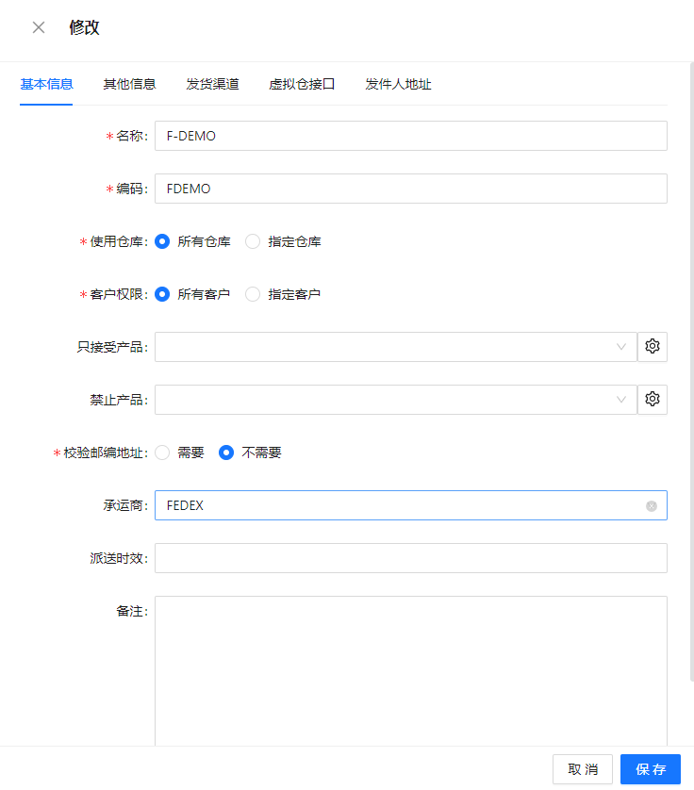The image size is (694, 790).
Task: Open the 发货渠道 tab
Action: point(212,84)
